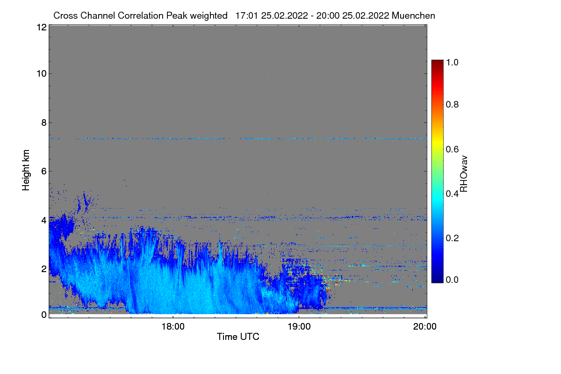Click the dark blue bottom of colorbar
The height and width of the screenshot is (374, 561).
coord(437,279)
